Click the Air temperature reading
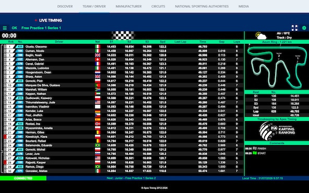This screenshot has height=193, width=309. [x=283, y=33]
